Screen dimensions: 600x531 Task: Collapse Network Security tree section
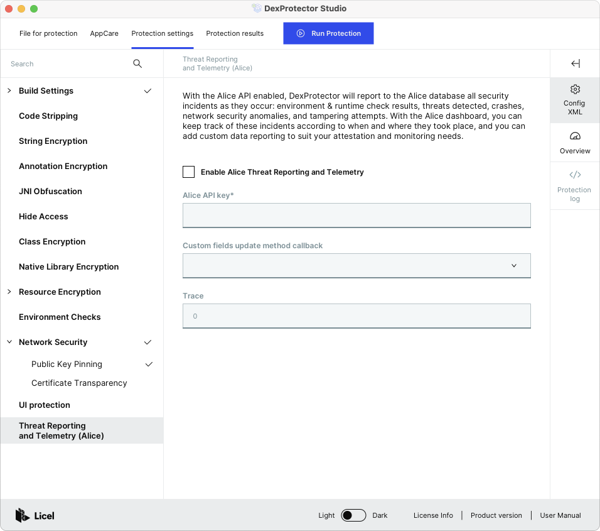point(9,342)
